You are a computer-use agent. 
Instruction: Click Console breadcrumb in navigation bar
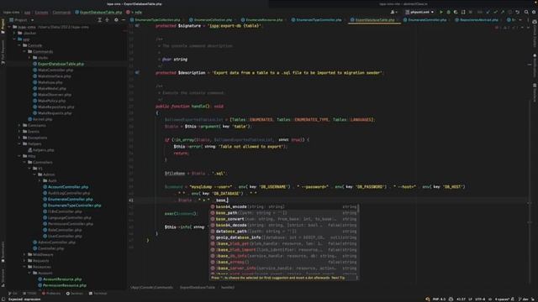point(41,12)
